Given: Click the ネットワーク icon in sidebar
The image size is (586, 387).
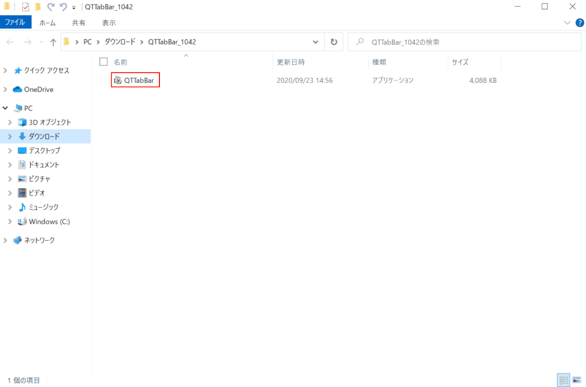Looking at the screenshot, I should pos(17,240).
